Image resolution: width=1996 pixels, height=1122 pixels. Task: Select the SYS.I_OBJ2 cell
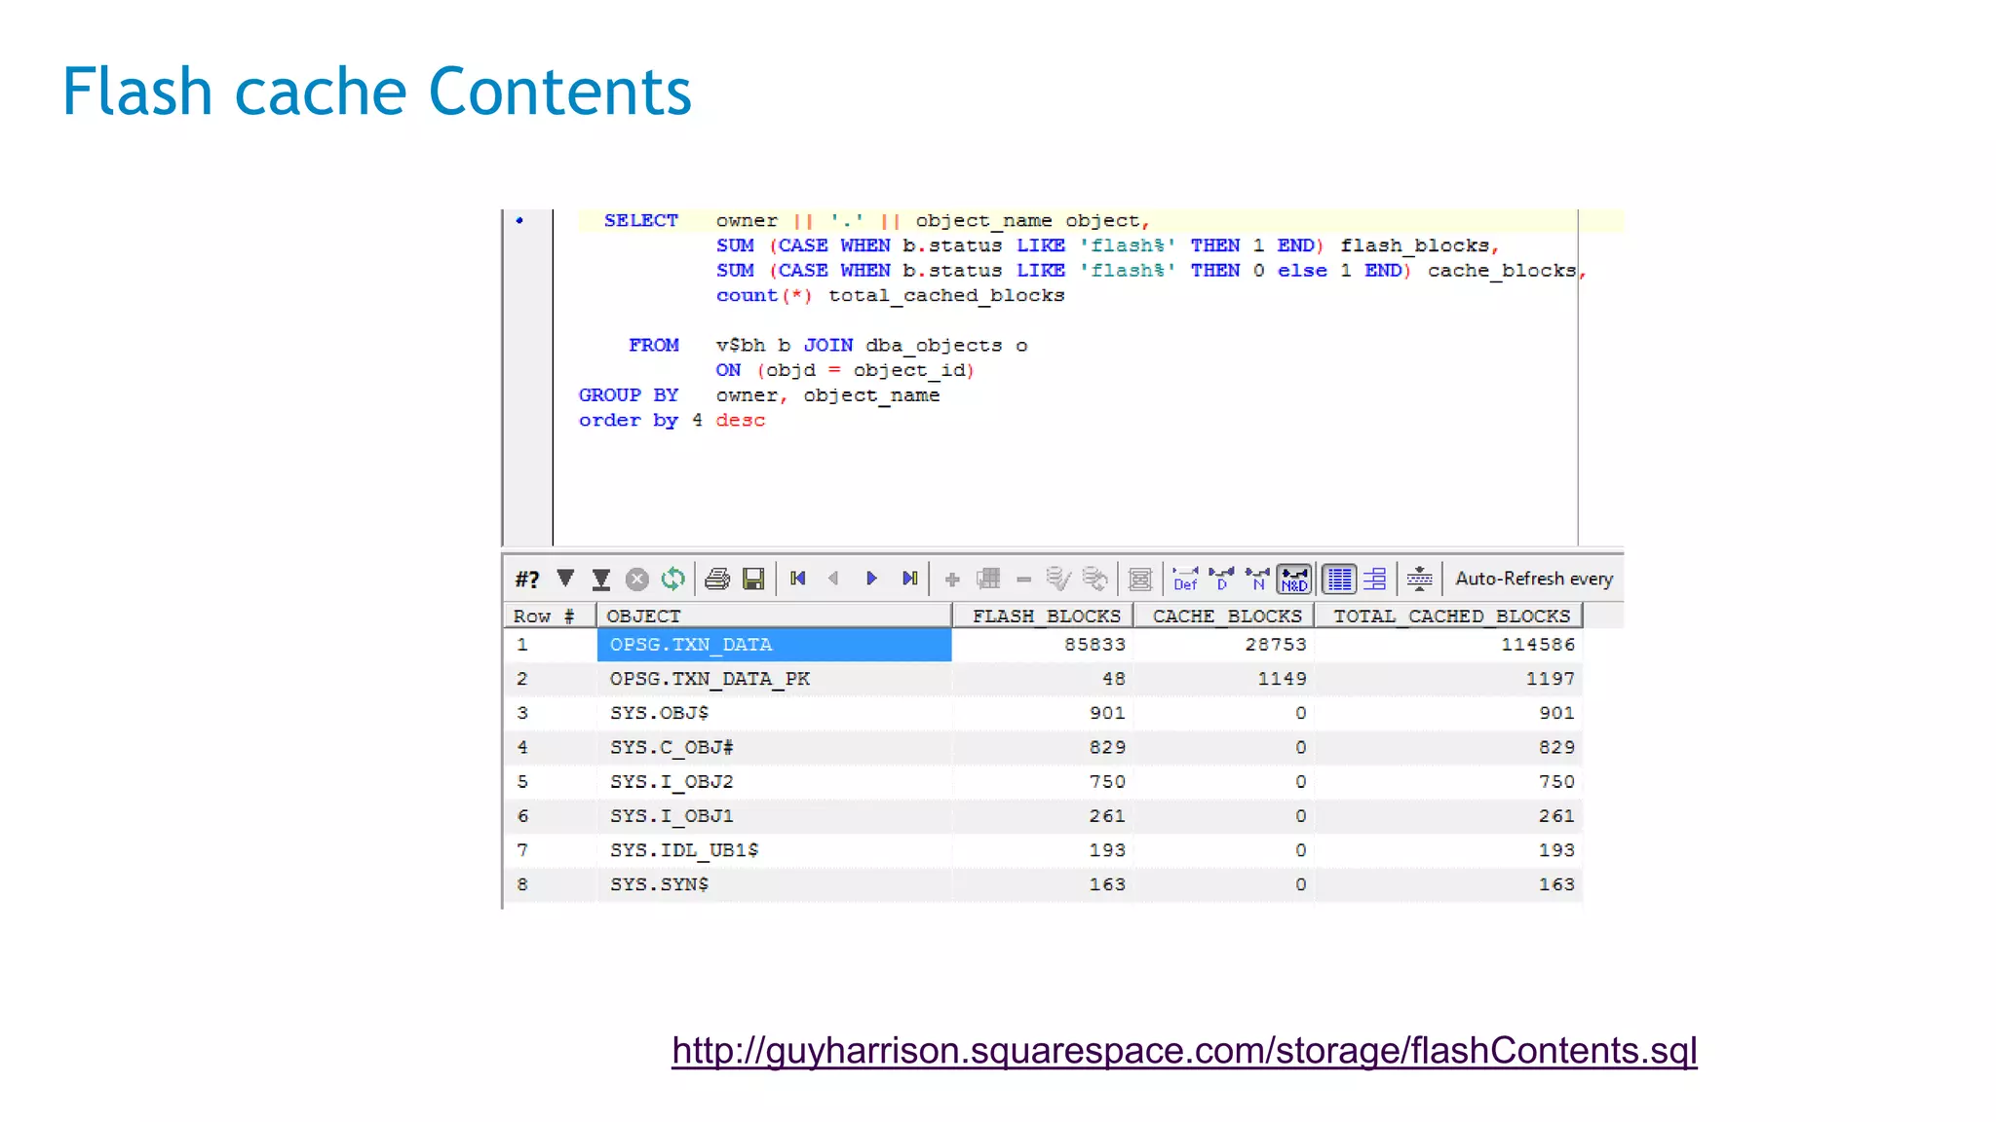coord(774,781)
